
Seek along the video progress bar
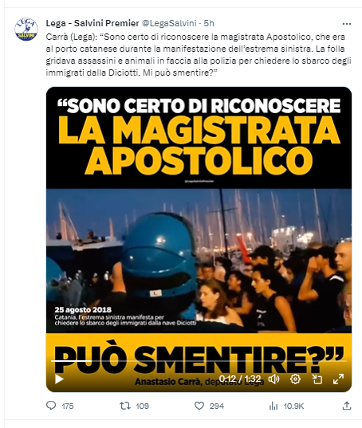[x=199, y=361]
